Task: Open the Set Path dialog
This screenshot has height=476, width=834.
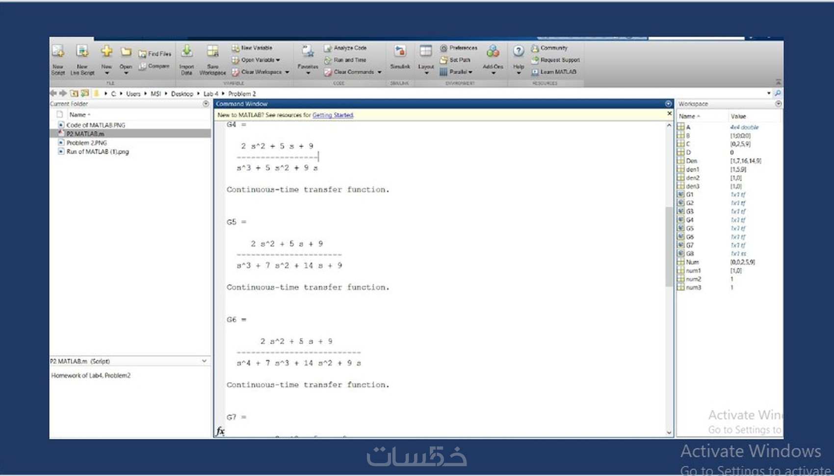Action: click(455, 60)
